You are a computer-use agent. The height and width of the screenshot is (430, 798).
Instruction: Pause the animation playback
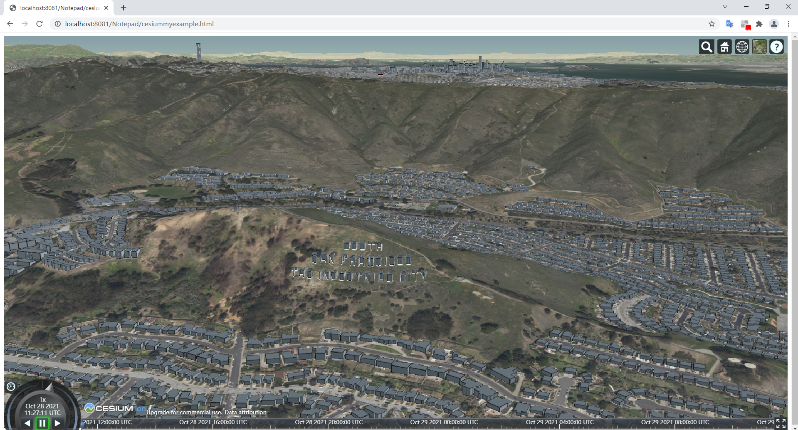point(42,423)
